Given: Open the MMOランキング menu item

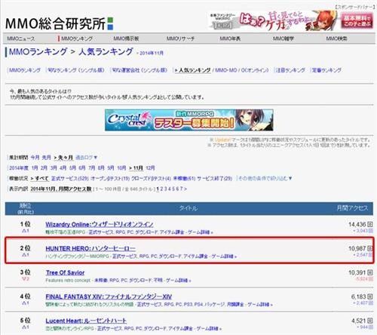Looking at the screenshot, I should point(77,38).
